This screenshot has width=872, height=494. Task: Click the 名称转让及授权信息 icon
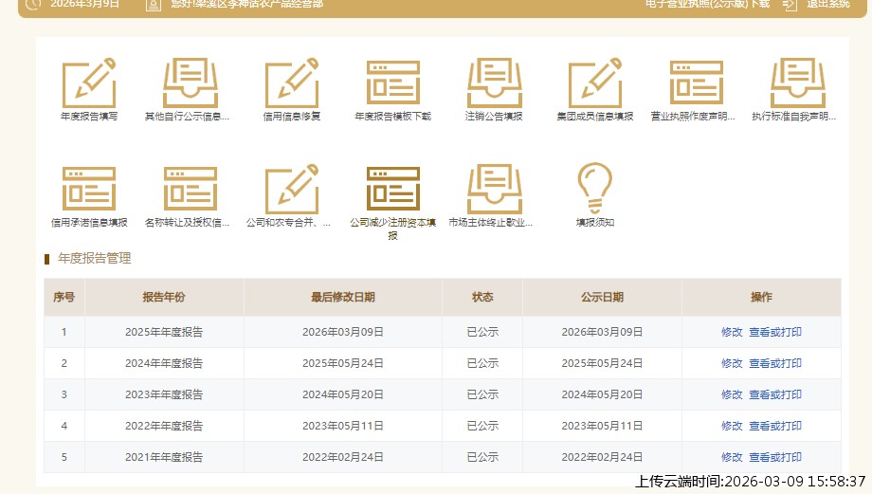point(190,189)
